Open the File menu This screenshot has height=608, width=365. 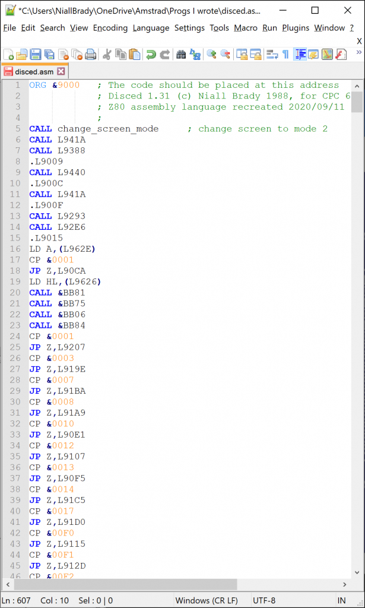click(x=9, y=28)
